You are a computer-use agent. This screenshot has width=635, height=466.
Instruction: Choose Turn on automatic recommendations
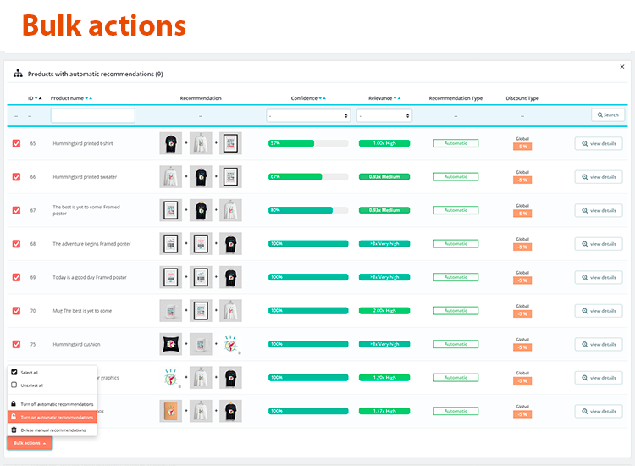tap(52, 417)
